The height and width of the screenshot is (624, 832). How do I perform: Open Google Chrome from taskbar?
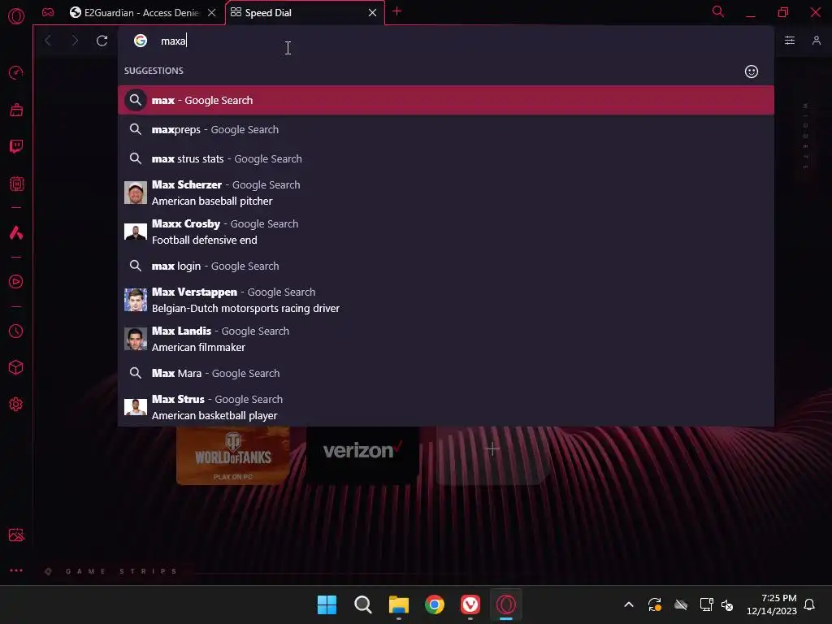point(435,604)
